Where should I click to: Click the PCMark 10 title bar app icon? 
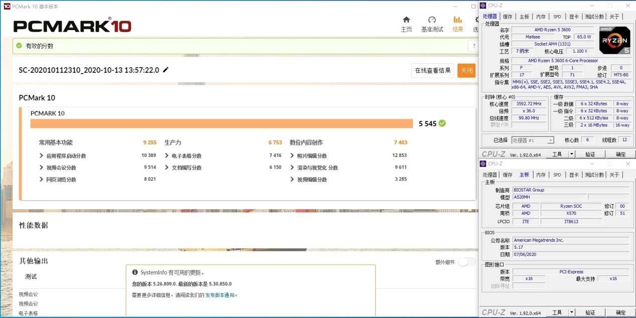[7, 7]
